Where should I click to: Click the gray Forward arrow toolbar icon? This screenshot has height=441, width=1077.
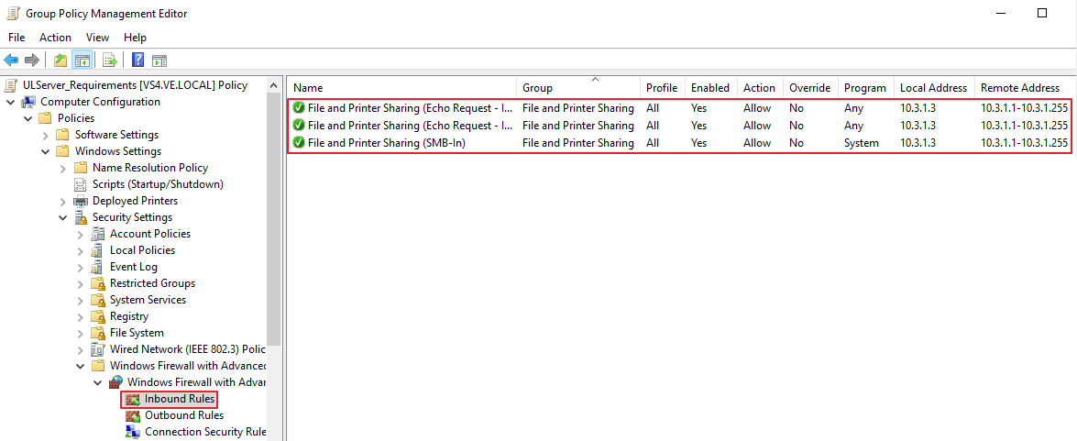[31, 60]
